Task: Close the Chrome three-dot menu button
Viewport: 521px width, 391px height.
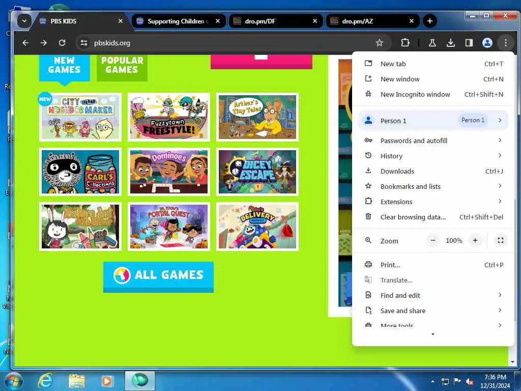Action: (505, 43)
